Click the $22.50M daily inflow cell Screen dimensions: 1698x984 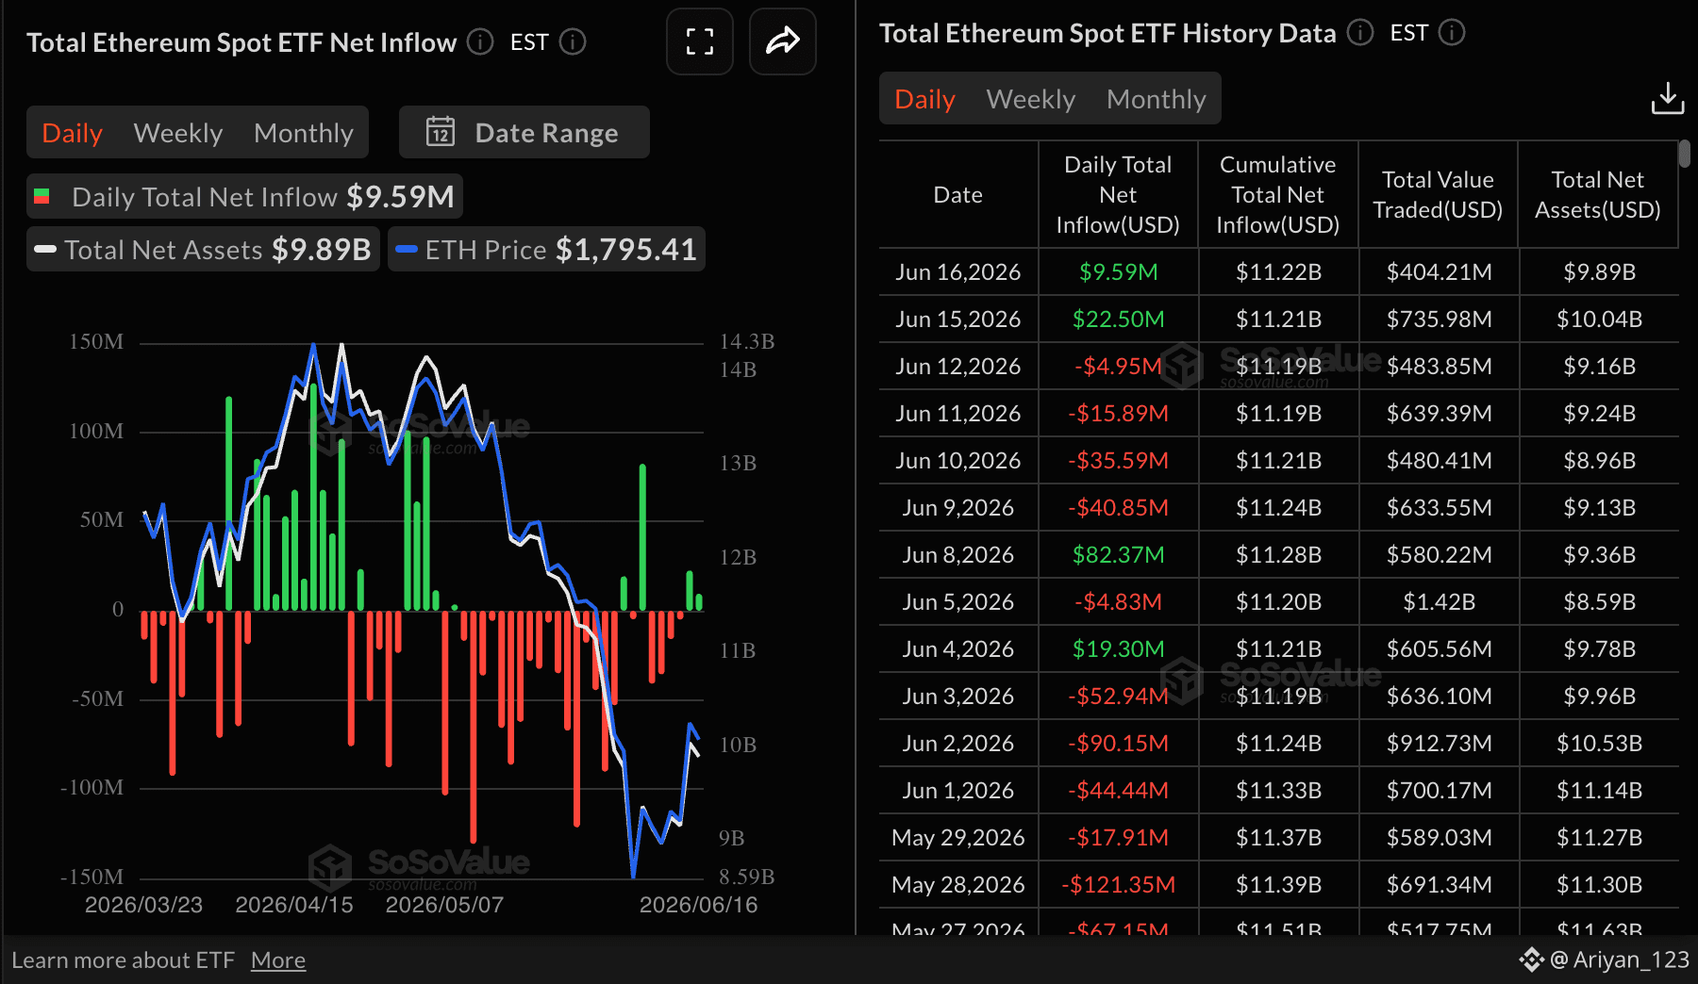1119,319
